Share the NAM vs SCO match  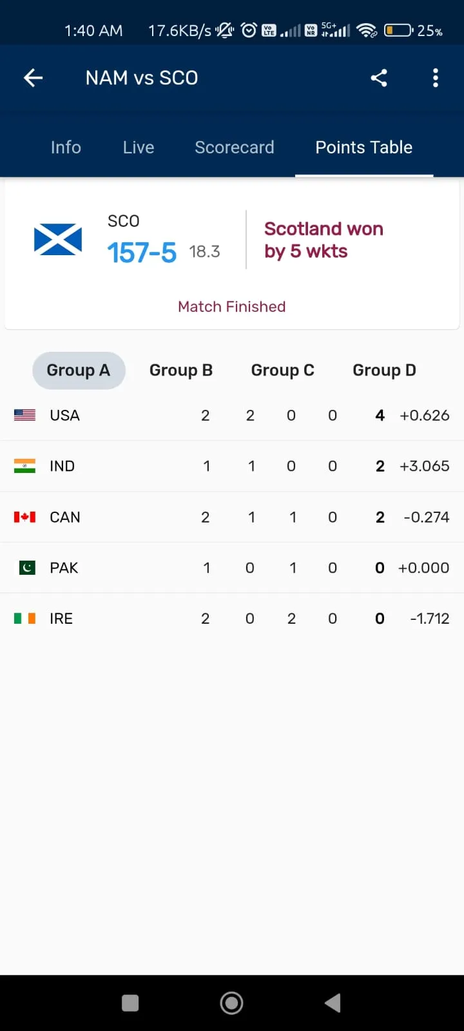379,78
